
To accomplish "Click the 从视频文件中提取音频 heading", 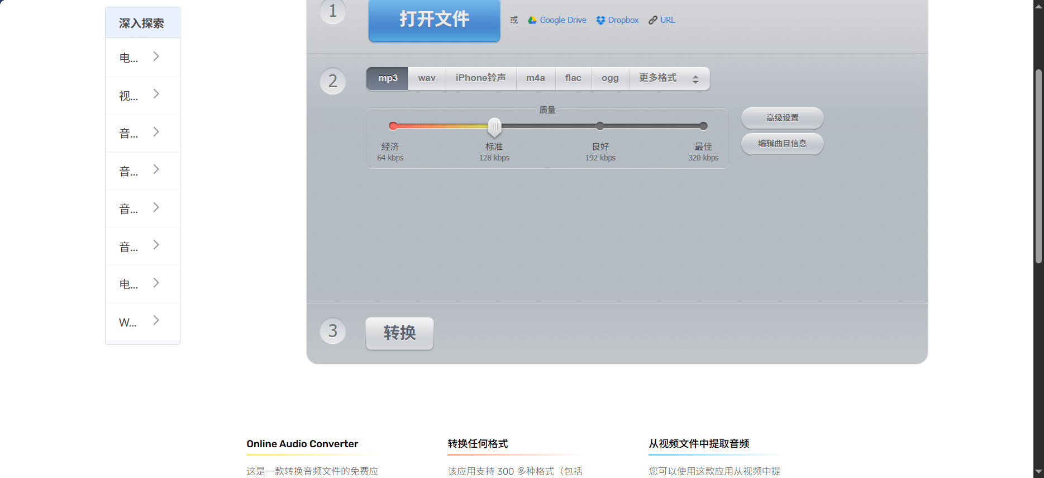I will (x=699, y=444).
